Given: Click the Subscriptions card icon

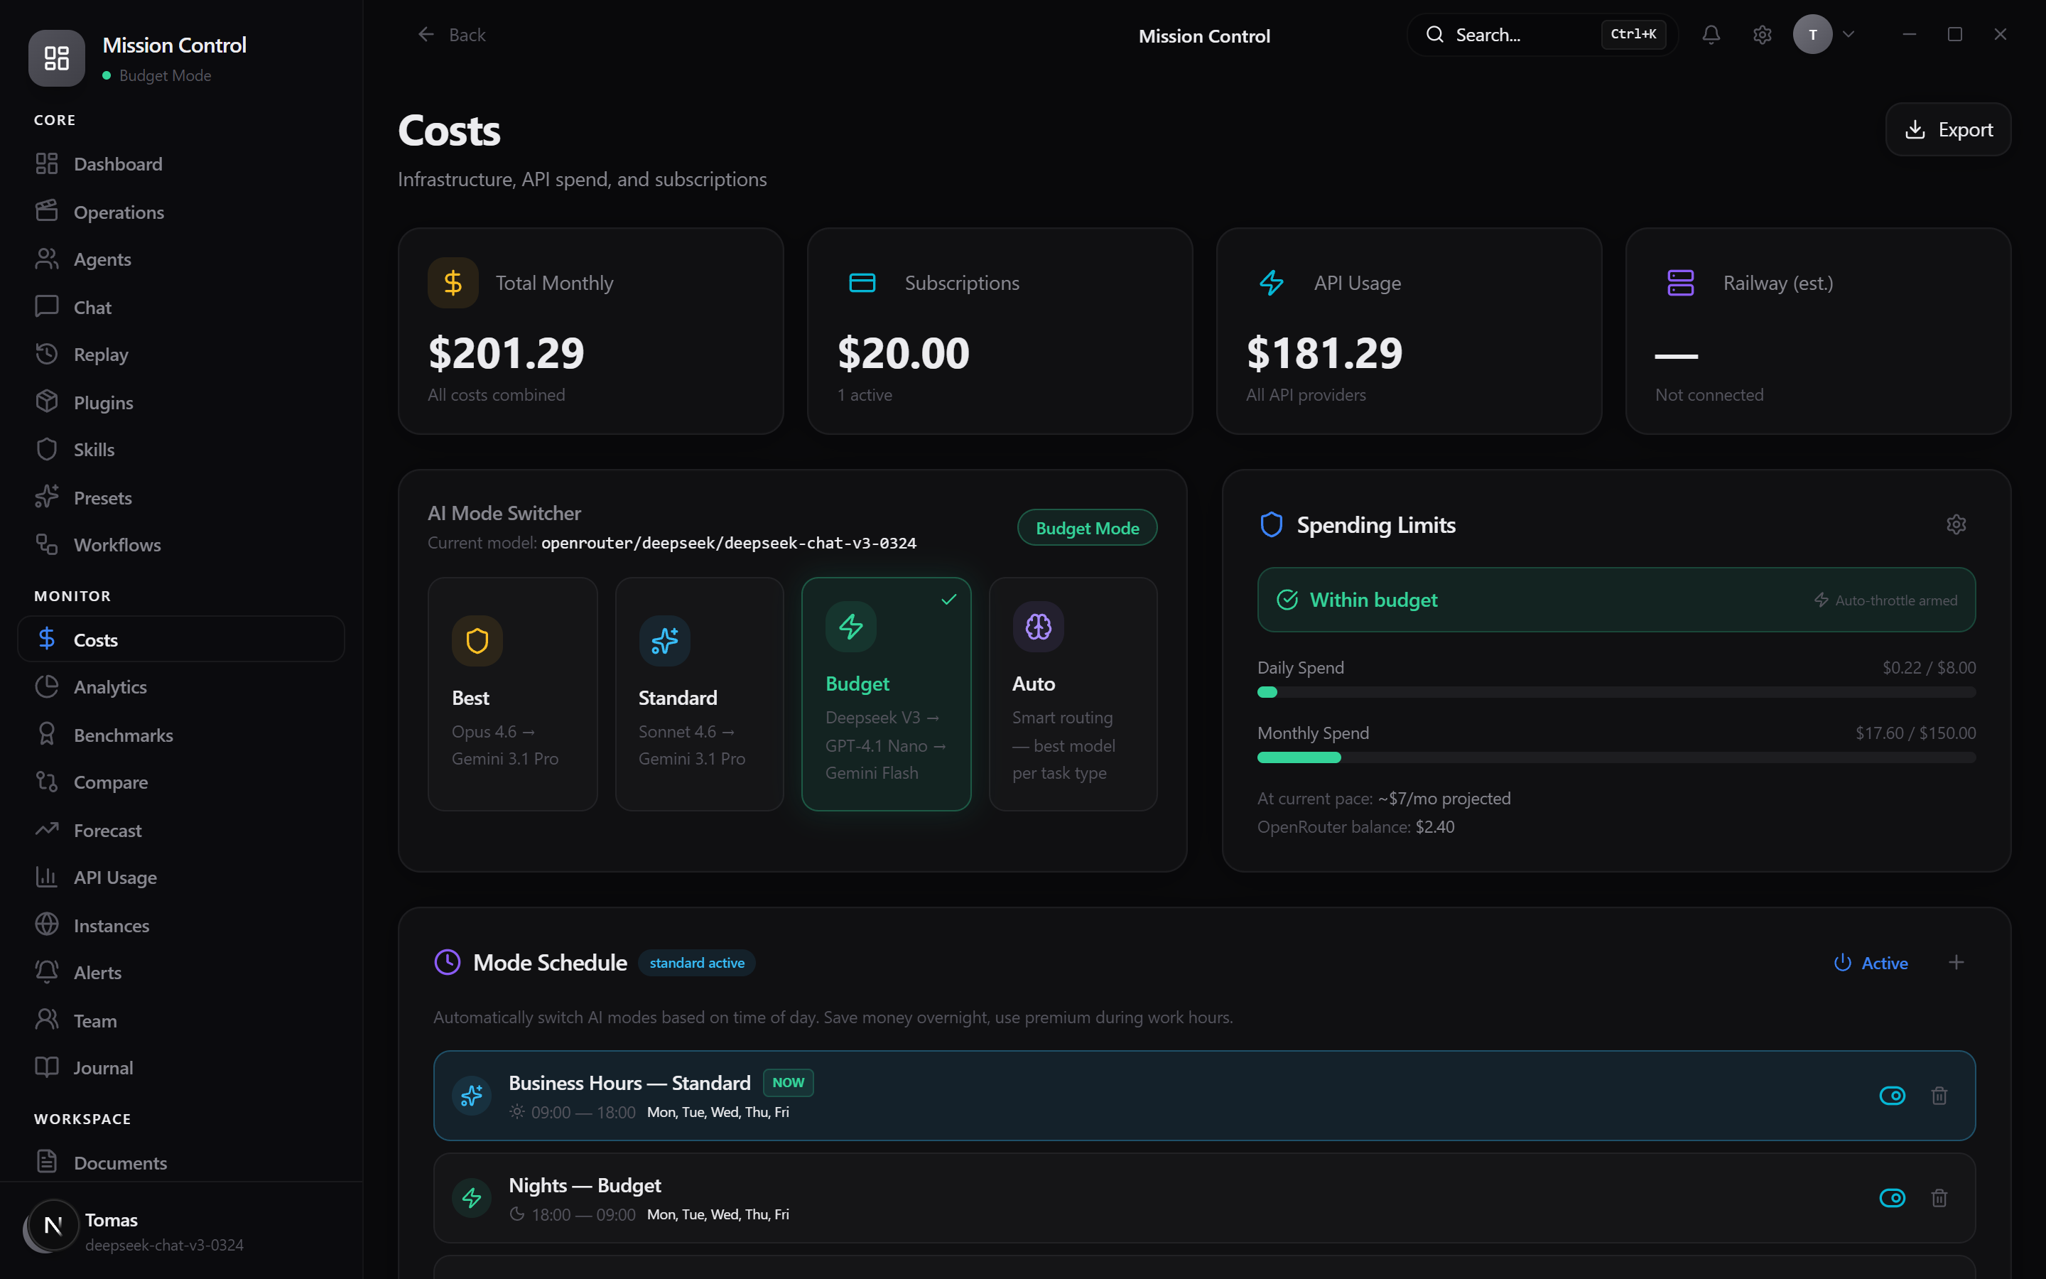Looking at the screenshot, I should tap(862, 283).
